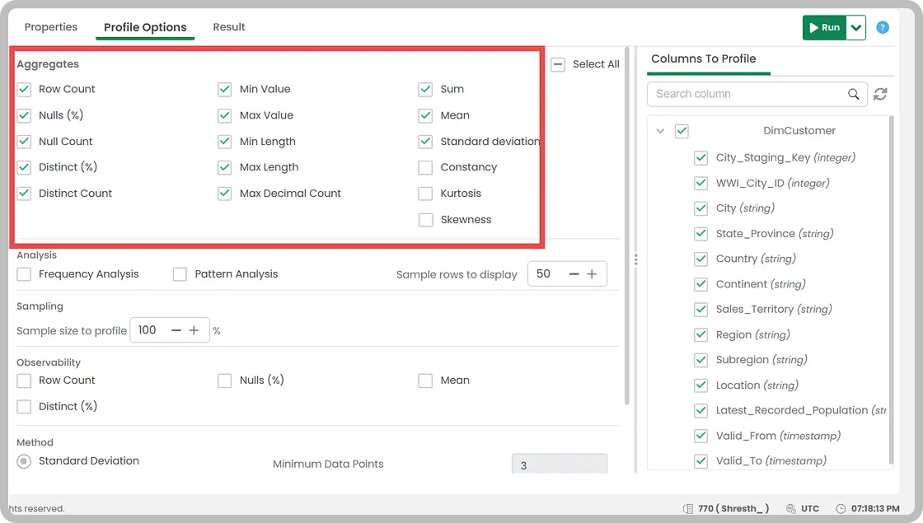923x523 pixels.
Task: Enable Pattern Analysis
Action: [x=180, y=274]
